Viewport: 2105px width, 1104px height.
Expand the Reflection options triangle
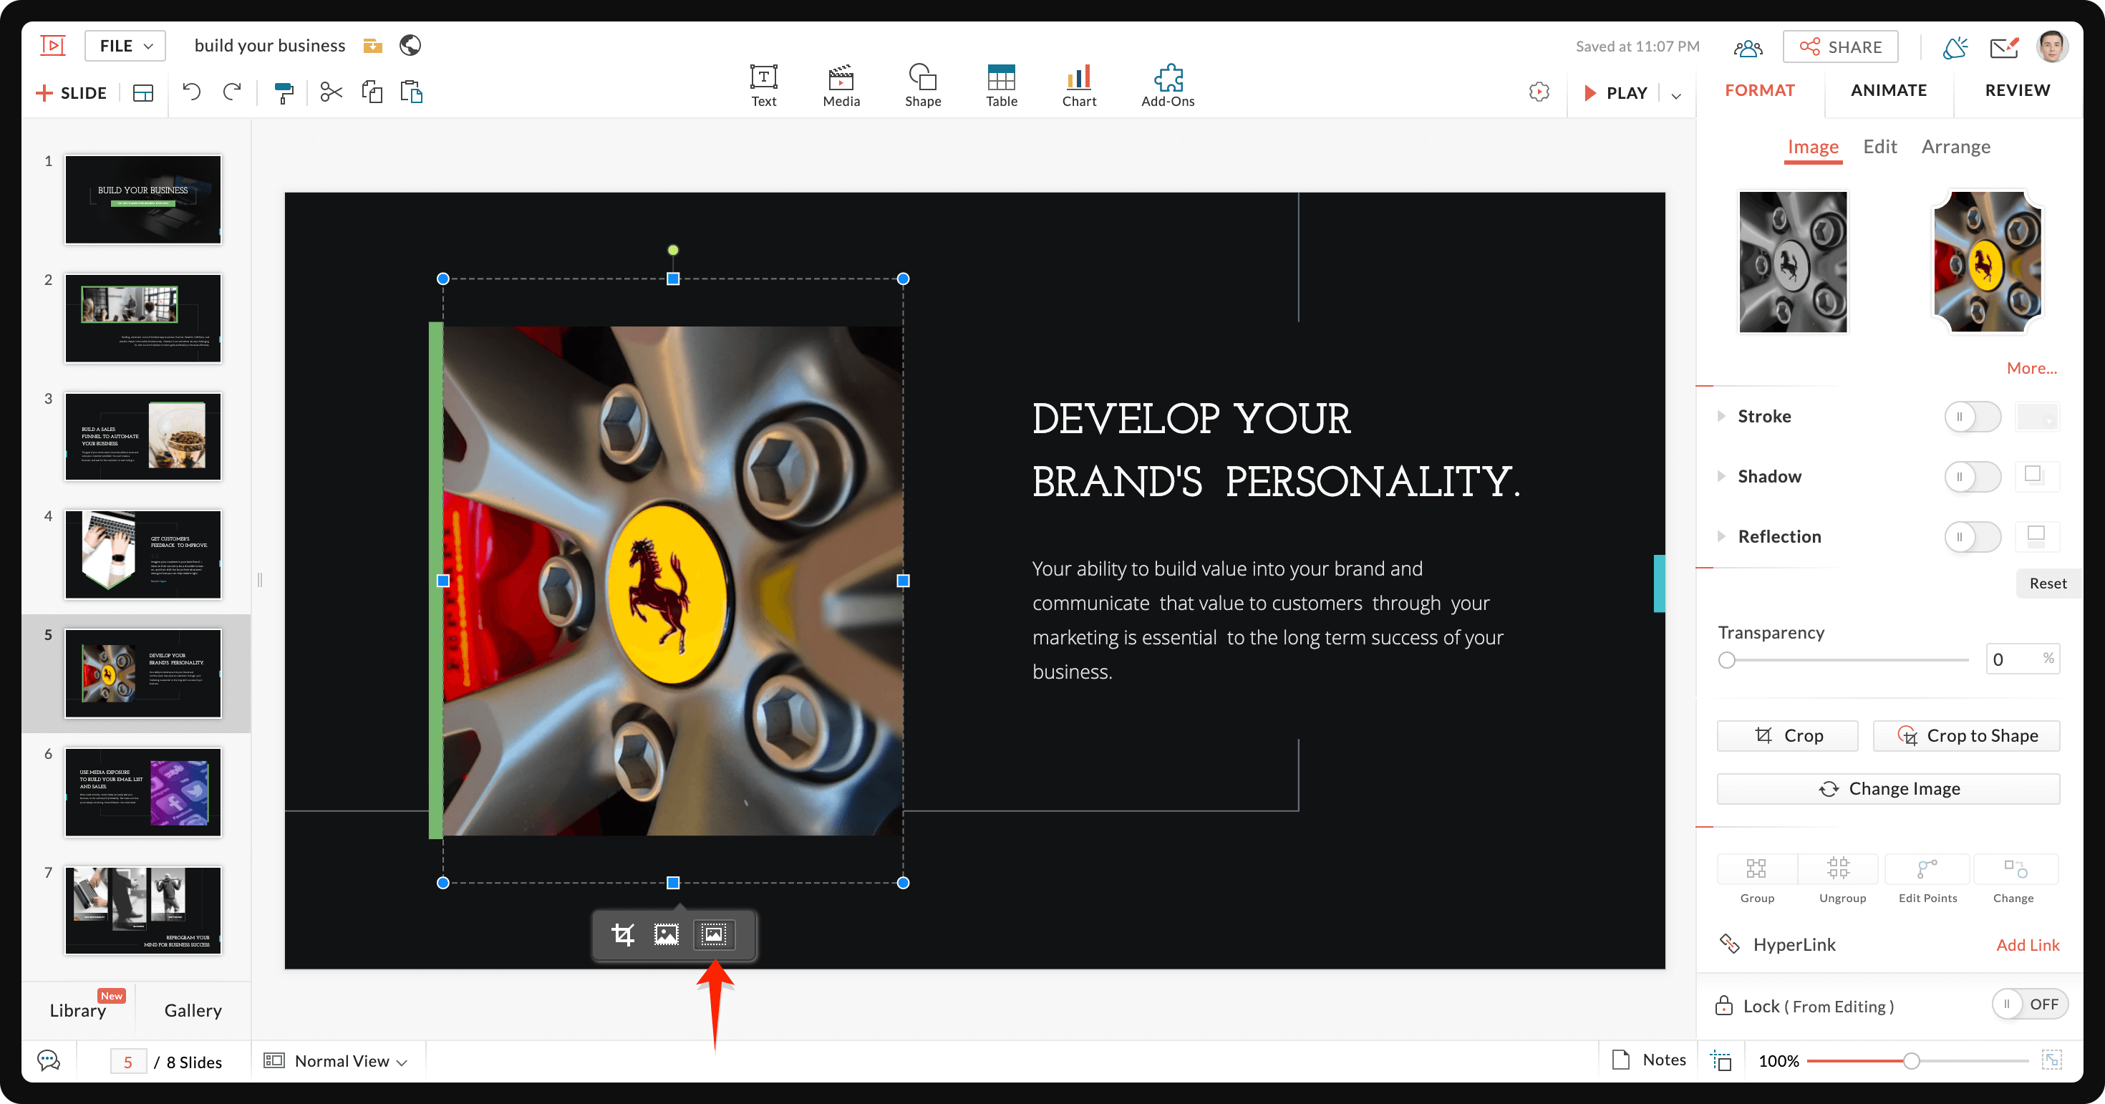(1721, 537)
